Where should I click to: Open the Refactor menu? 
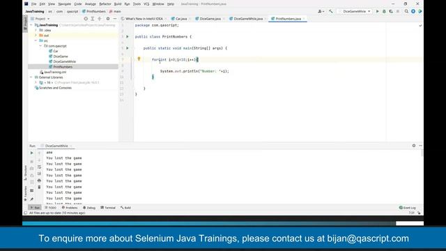[x=105, y=4]
